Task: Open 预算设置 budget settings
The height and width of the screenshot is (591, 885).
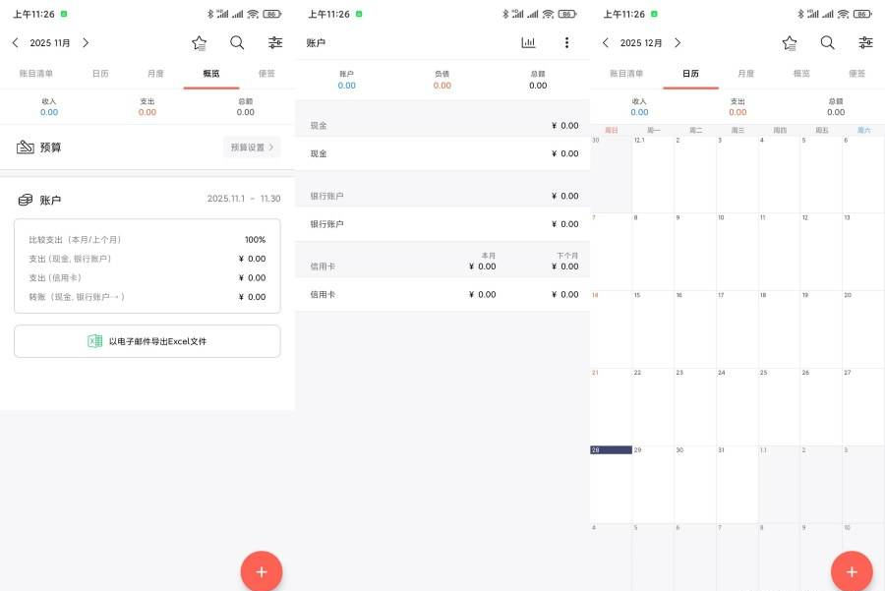Action: (x=252, y=147)
